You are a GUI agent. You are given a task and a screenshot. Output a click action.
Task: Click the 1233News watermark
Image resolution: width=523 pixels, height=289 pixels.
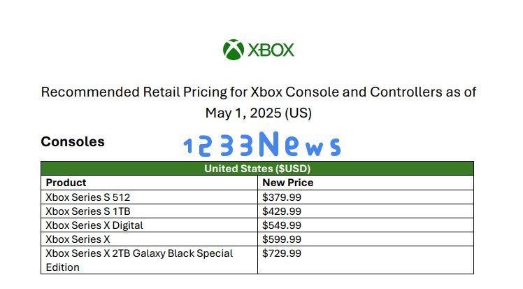coord(262,144)
